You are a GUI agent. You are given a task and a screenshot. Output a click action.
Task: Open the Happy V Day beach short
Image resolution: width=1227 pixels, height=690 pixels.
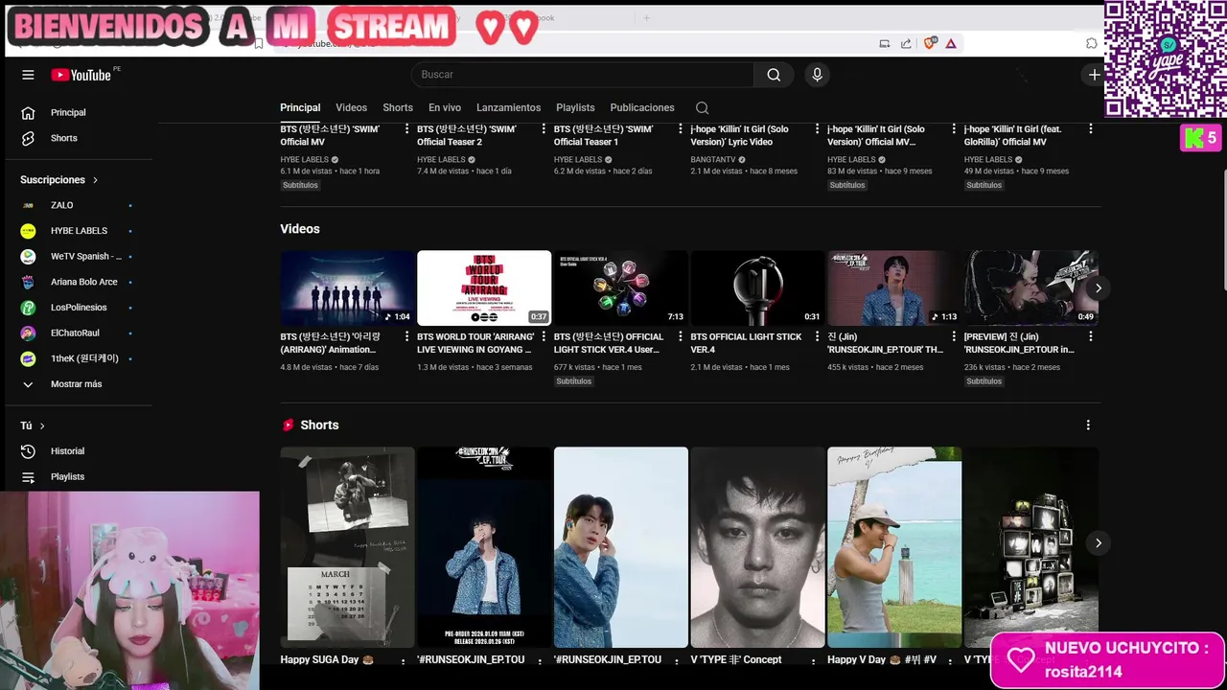pyautogui.click(x=894, y=547)
